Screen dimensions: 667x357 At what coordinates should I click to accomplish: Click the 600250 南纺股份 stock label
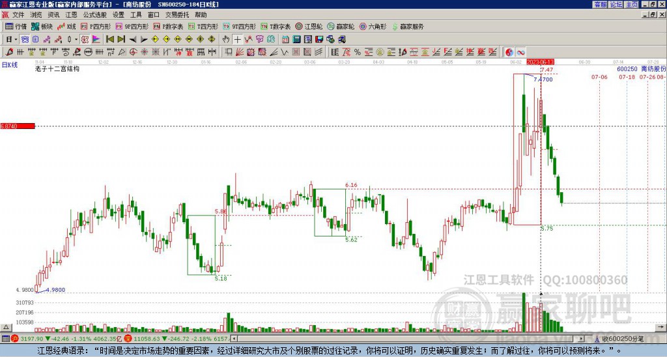tap(641, 68)
